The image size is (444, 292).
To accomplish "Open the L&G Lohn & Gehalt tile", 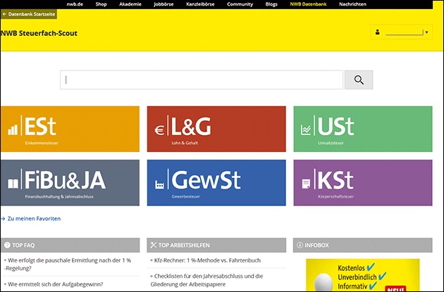I will pos(216,129).
